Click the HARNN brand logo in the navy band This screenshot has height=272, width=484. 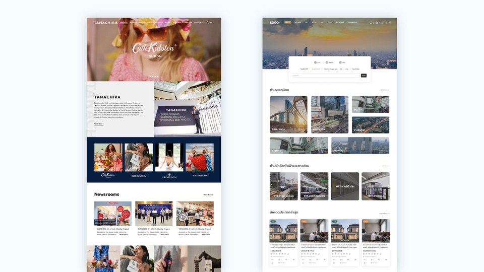pos(169,176)
